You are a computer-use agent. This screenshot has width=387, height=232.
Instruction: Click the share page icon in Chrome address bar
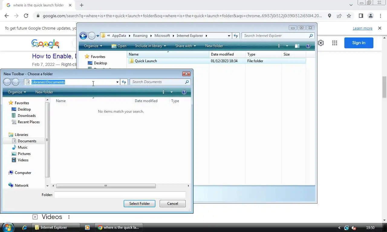pos(339,16)
